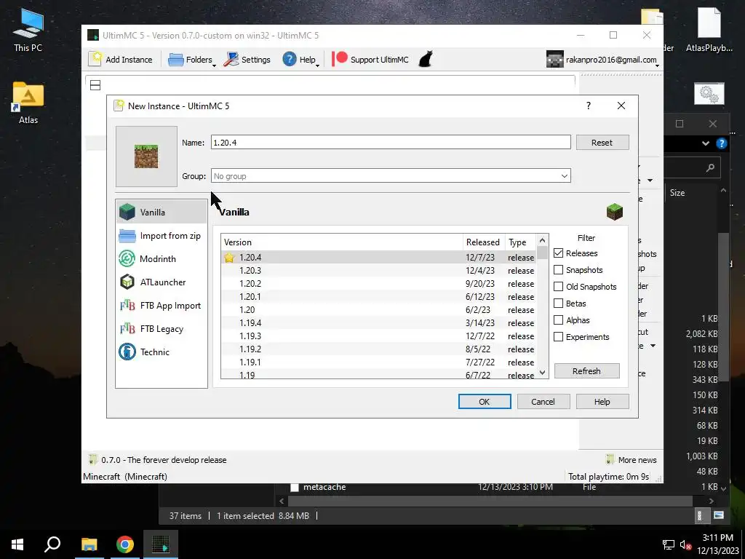Click the grass block instance icon

click(x=146, y=156)
